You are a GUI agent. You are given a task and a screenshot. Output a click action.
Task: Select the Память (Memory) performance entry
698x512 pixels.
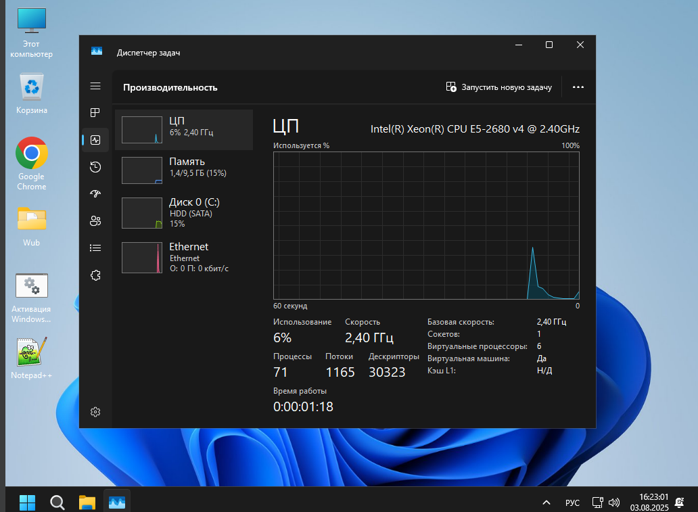(184, 170)
